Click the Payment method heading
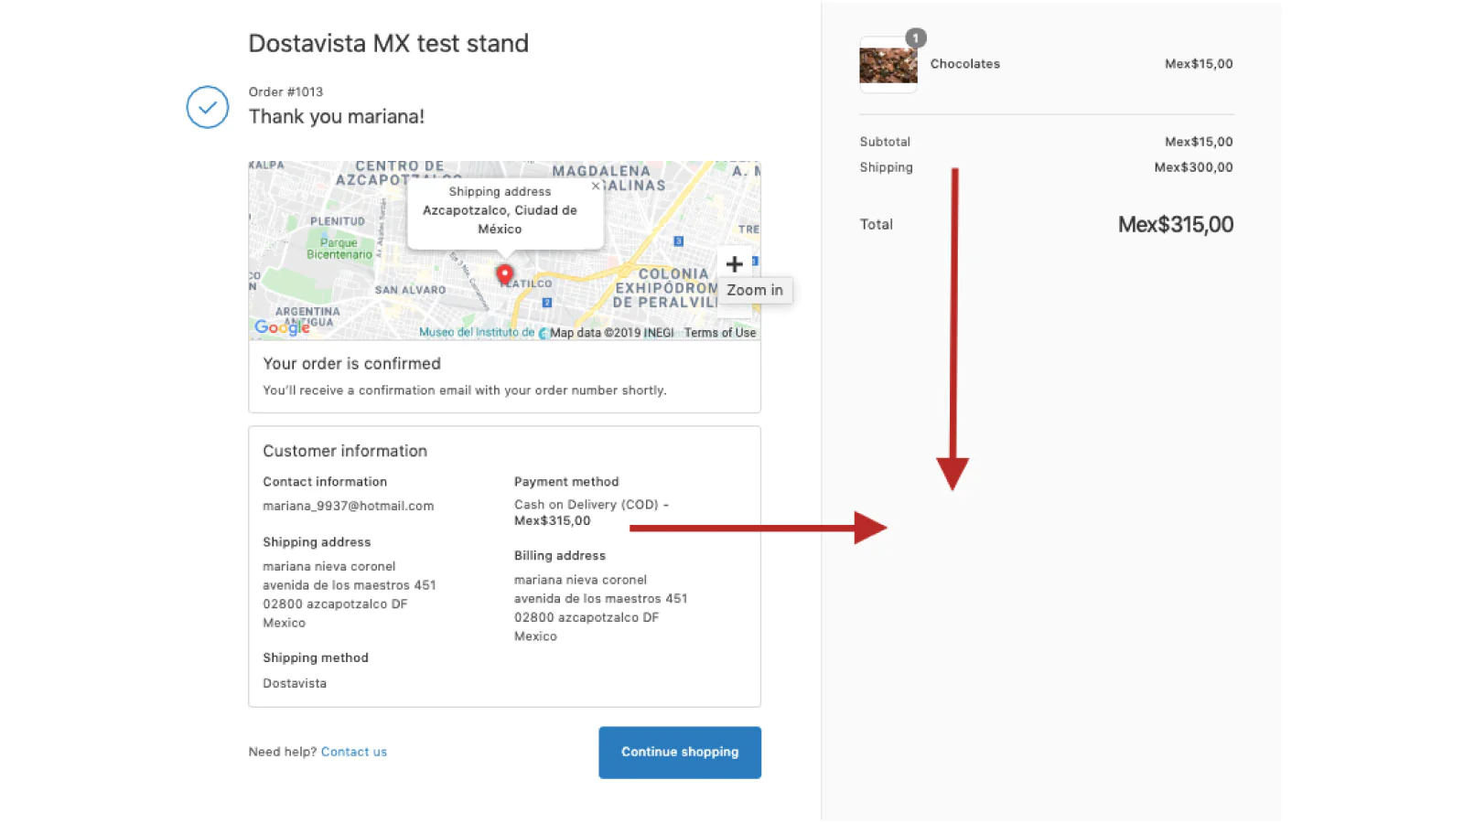 point(566,482)
